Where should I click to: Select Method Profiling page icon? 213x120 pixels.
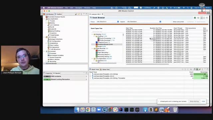[x=49, y=31]
